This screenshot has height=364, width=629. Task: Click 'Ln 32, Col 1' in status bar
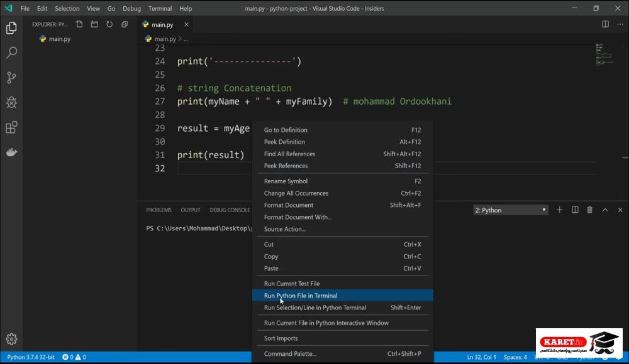[481, 357]
